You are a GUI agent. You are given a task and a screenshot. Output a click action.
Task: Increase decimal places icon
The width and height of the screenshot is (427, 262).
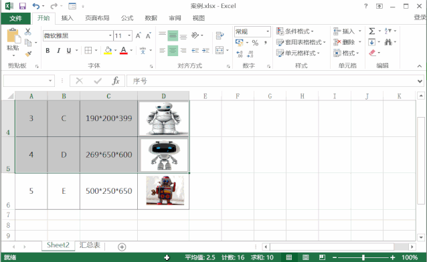[x=240, y=54]
